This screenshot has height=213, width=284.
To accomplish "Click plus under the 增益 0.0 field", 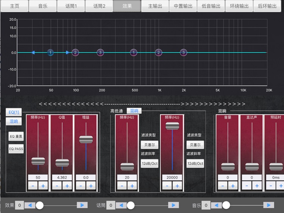I will pos(91,186).
